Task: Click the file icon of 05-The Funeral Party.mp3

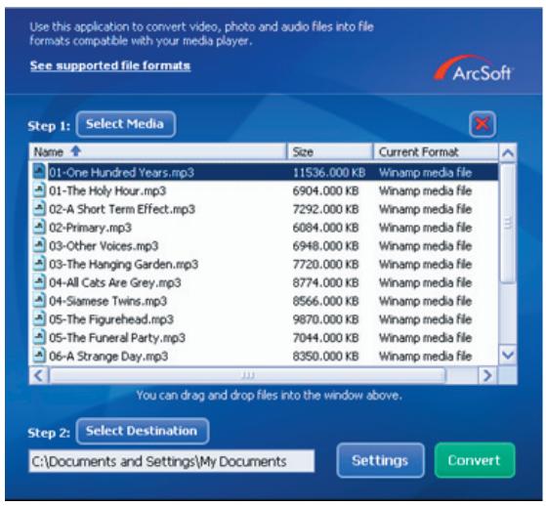Action: (39, 337)
